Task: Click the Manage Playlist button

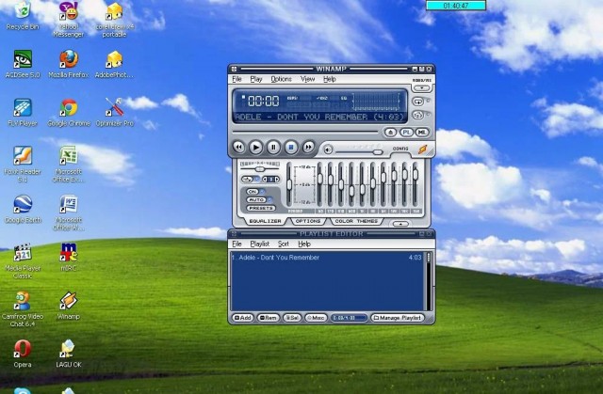Action: click(398, 318)
